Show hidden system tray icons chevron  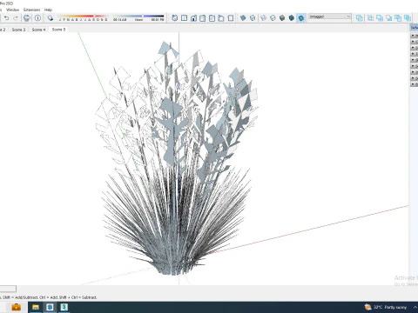[x=415, y=307]
